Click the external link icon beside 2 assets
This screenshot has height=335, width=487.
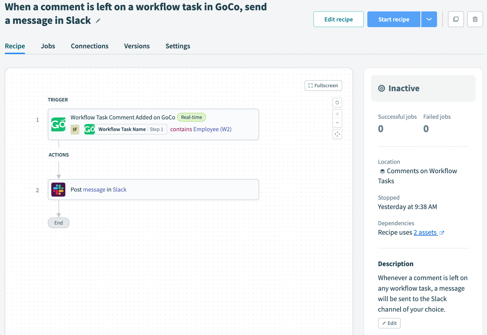442,233
